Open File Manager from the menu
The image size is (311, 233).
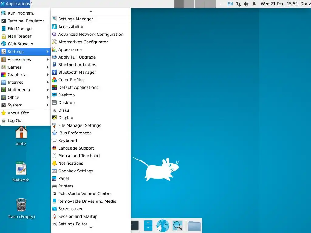pos(25,29)
